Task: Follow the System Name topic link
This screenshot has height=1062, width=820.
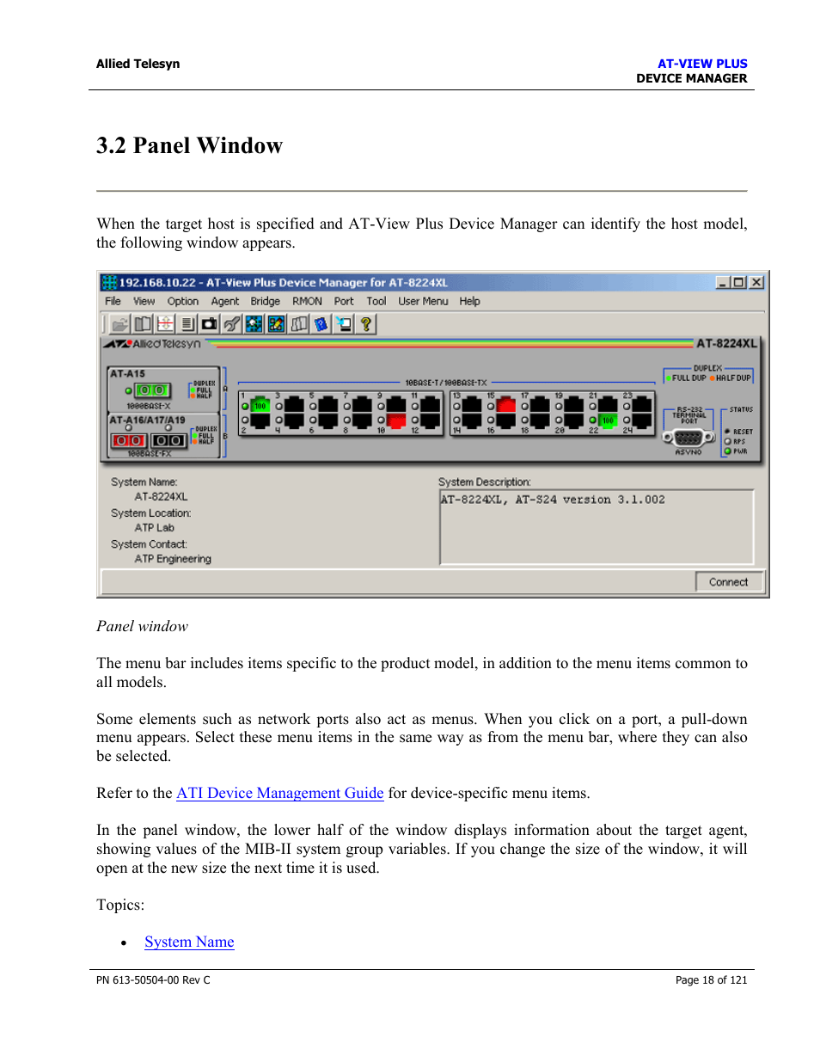Action: pos(189,942)
